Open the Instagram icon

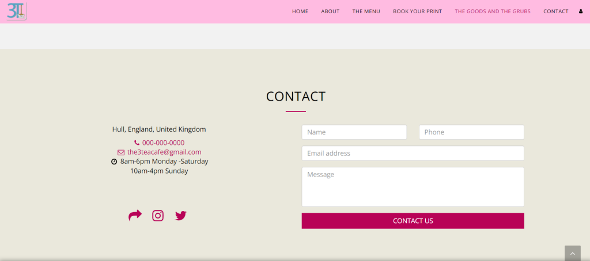(x=158, y=216)
